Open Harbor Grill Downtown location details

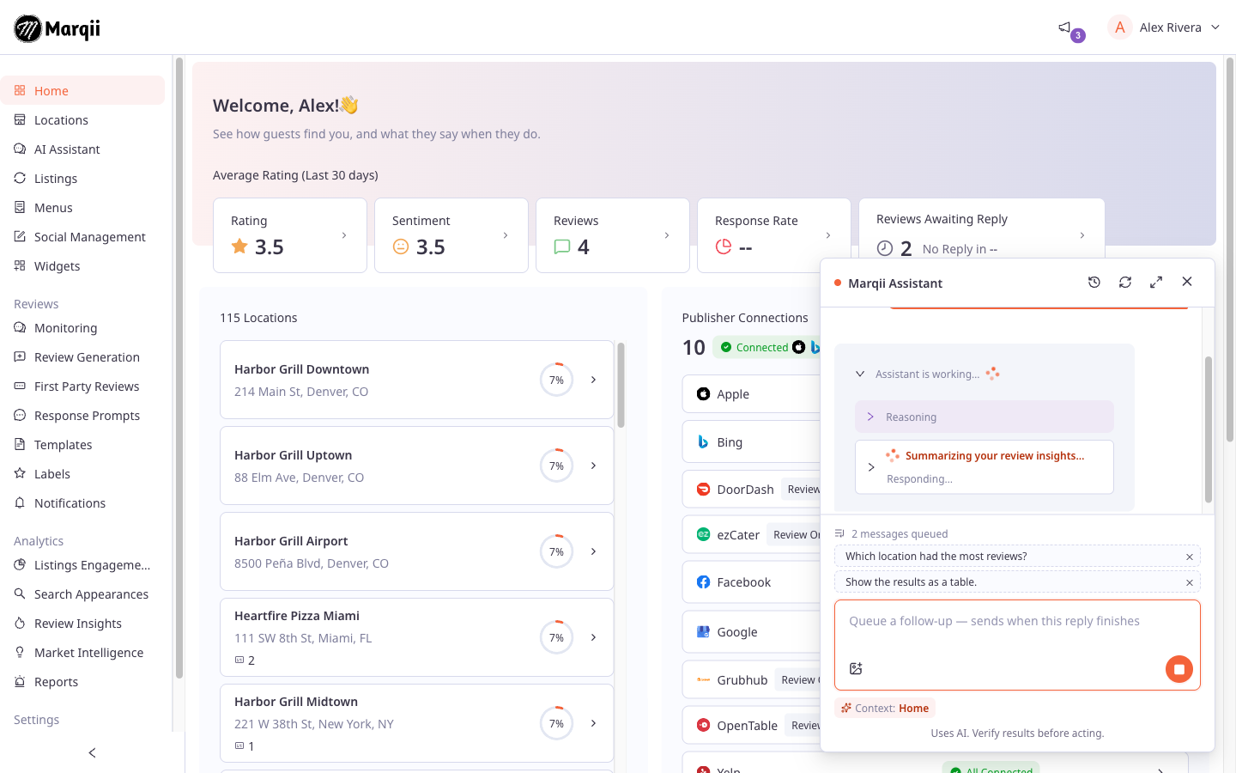(417, 380)
